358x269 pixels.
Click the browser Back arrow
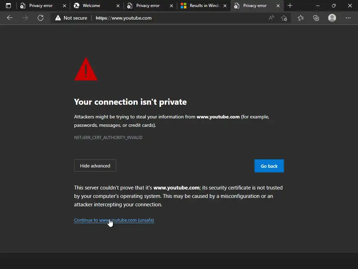pyautogui.click(x=10, y=18)
